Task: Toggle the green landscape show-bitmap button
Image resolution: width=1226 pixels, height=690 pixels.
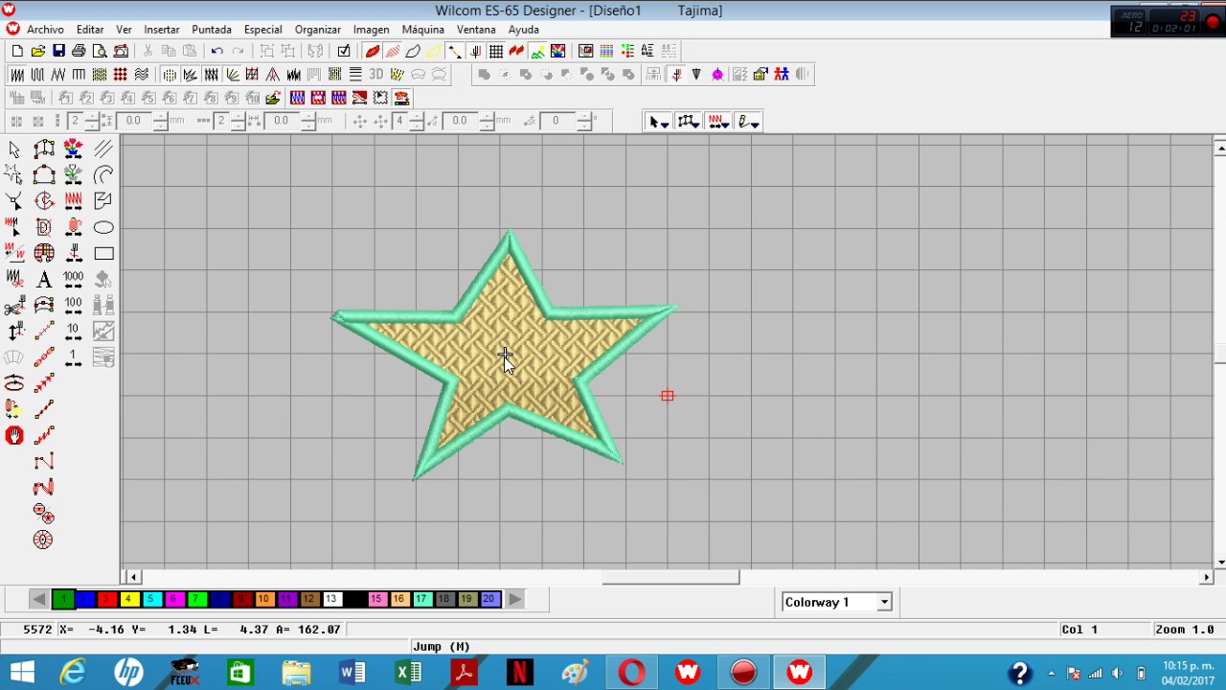Action: point(537,51)
